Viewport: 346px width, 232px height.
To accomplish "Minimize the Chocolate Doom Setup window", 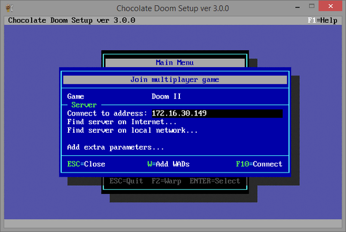I will (298, 6).
